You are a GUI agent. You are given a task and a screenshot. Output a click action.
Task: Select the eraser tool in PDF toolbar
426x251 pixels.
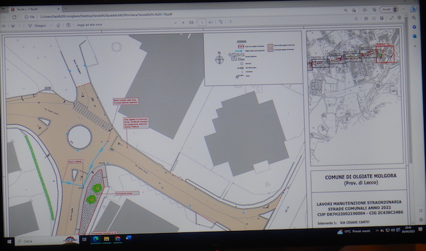pos(58,25)
